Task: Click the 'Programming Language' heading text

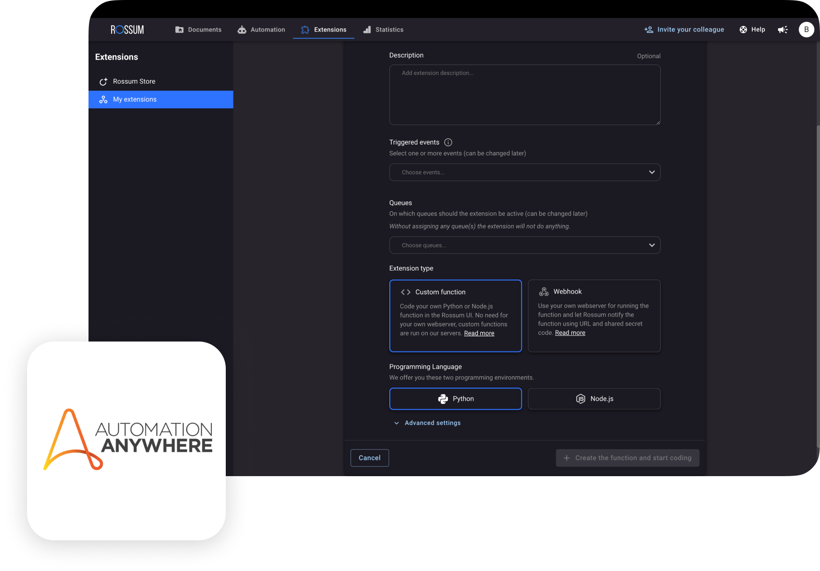Action: coord(425,367)
